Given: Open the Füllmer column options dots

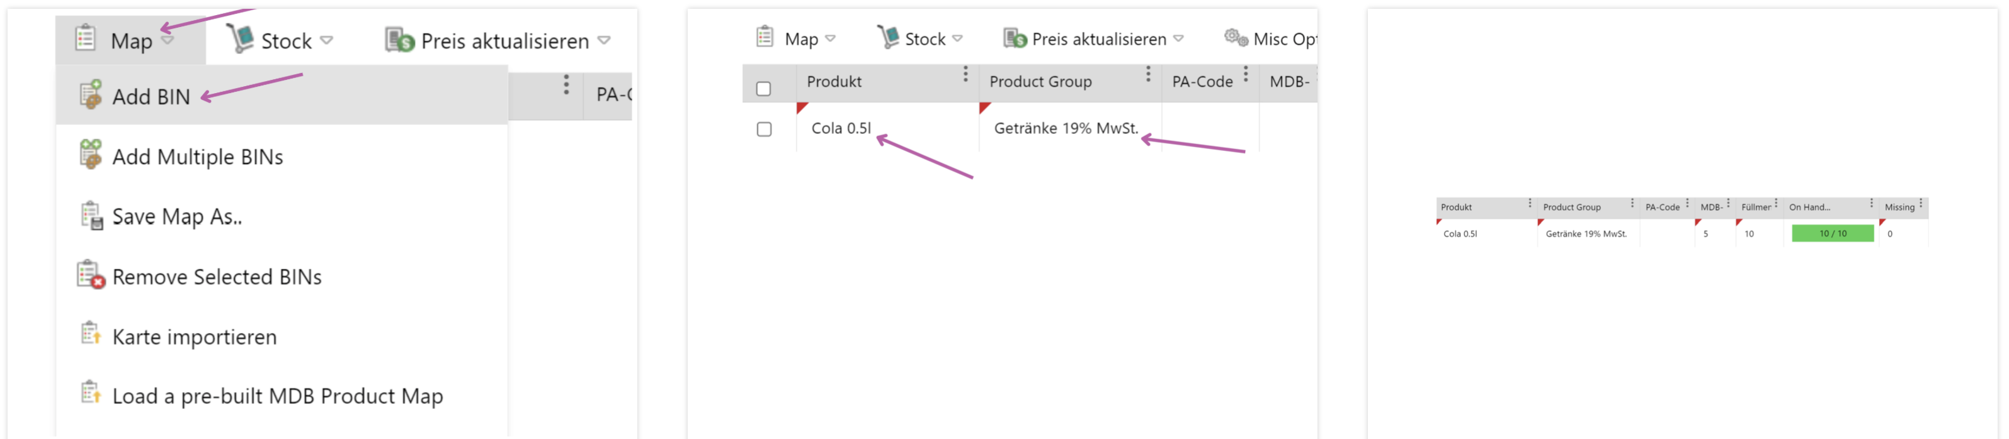Looking at the screenshot, I should click(x=1776, y=204).
